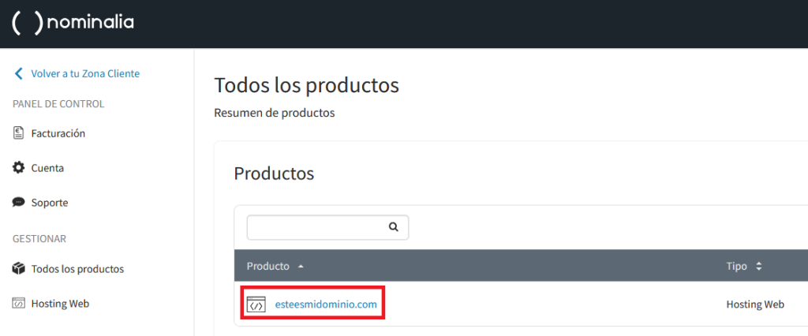Go to Soporte in the sidebar
Image resolution: width=808 pixels, height=336 pixels.
coord(50,203)
